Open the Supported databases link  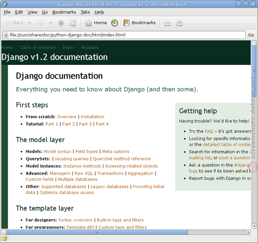[x=64, y=187]
